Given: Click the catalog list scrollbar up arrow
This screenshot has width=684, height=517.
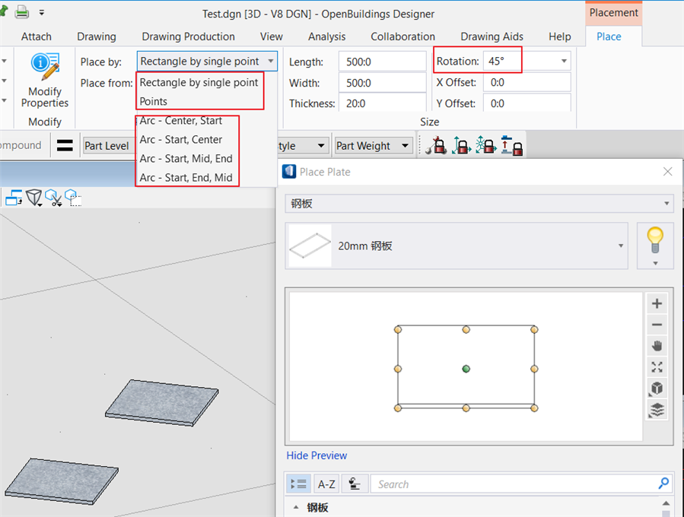Looking at the screenshot, I should [x=666, y=504].
